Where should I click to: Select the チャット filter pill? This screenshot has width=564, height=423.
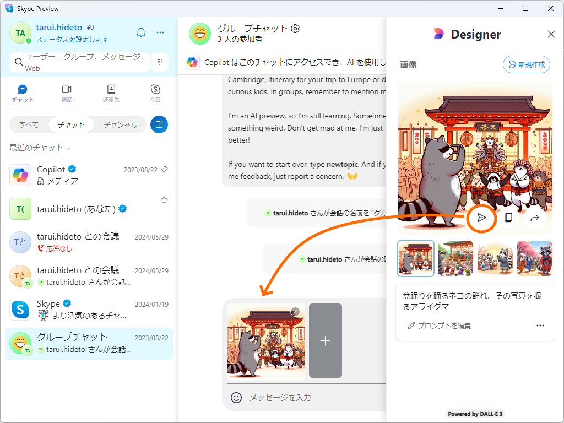[71, 125]
